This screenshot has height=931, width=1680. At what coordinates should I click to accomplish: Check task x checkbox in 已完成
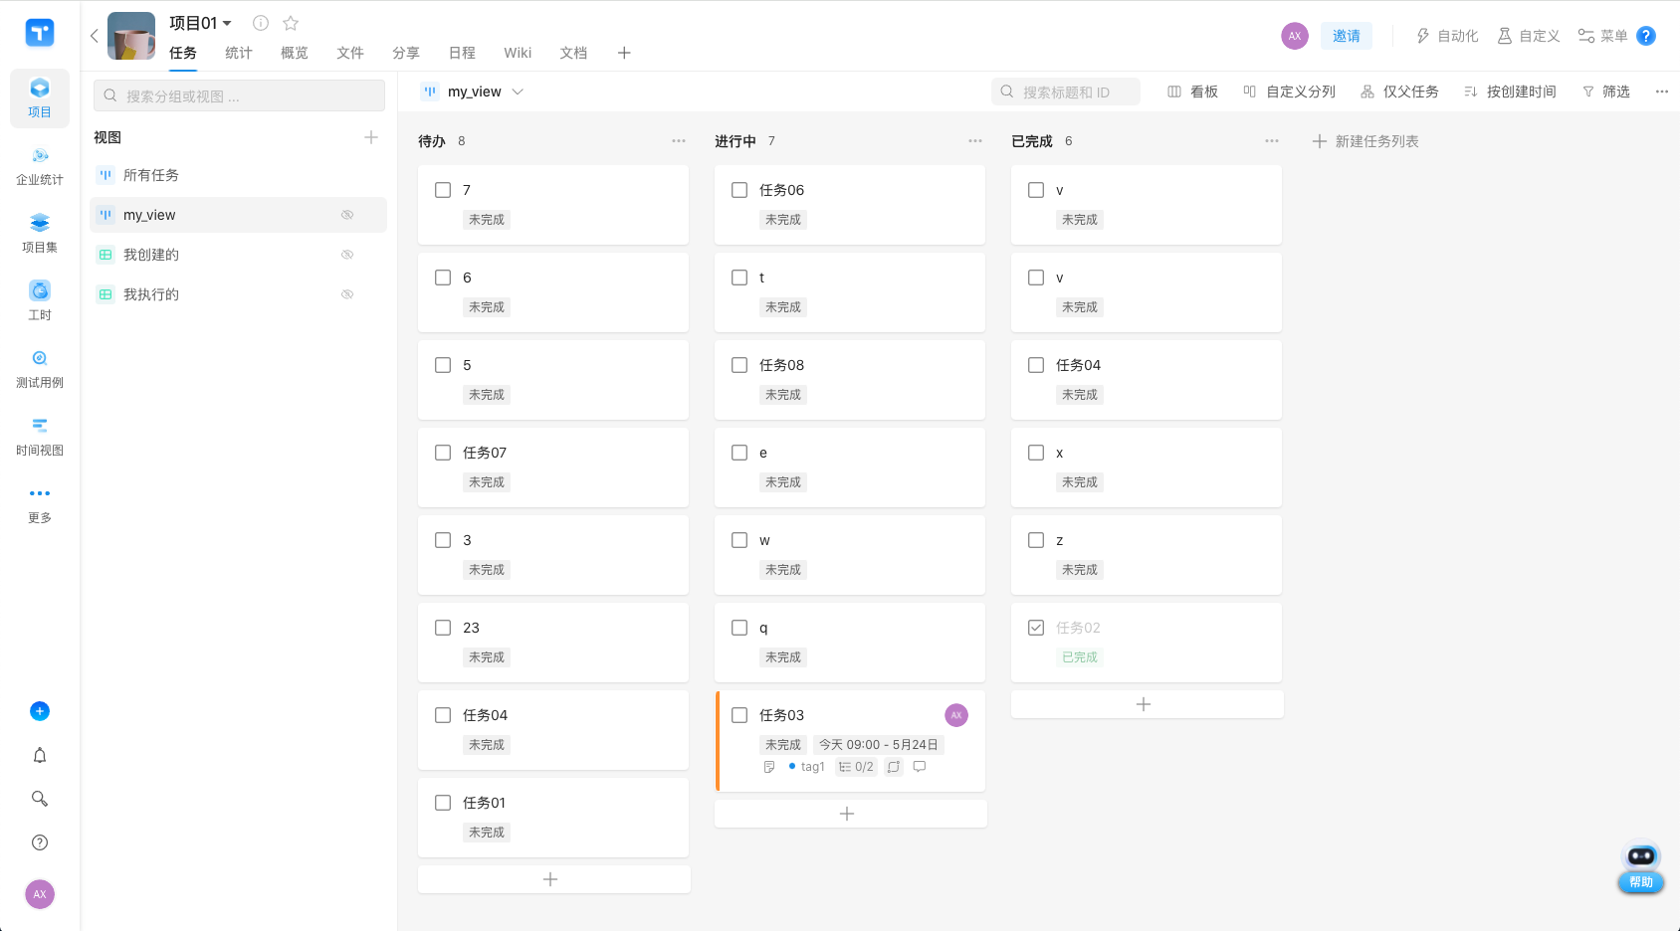(1036, 453)
